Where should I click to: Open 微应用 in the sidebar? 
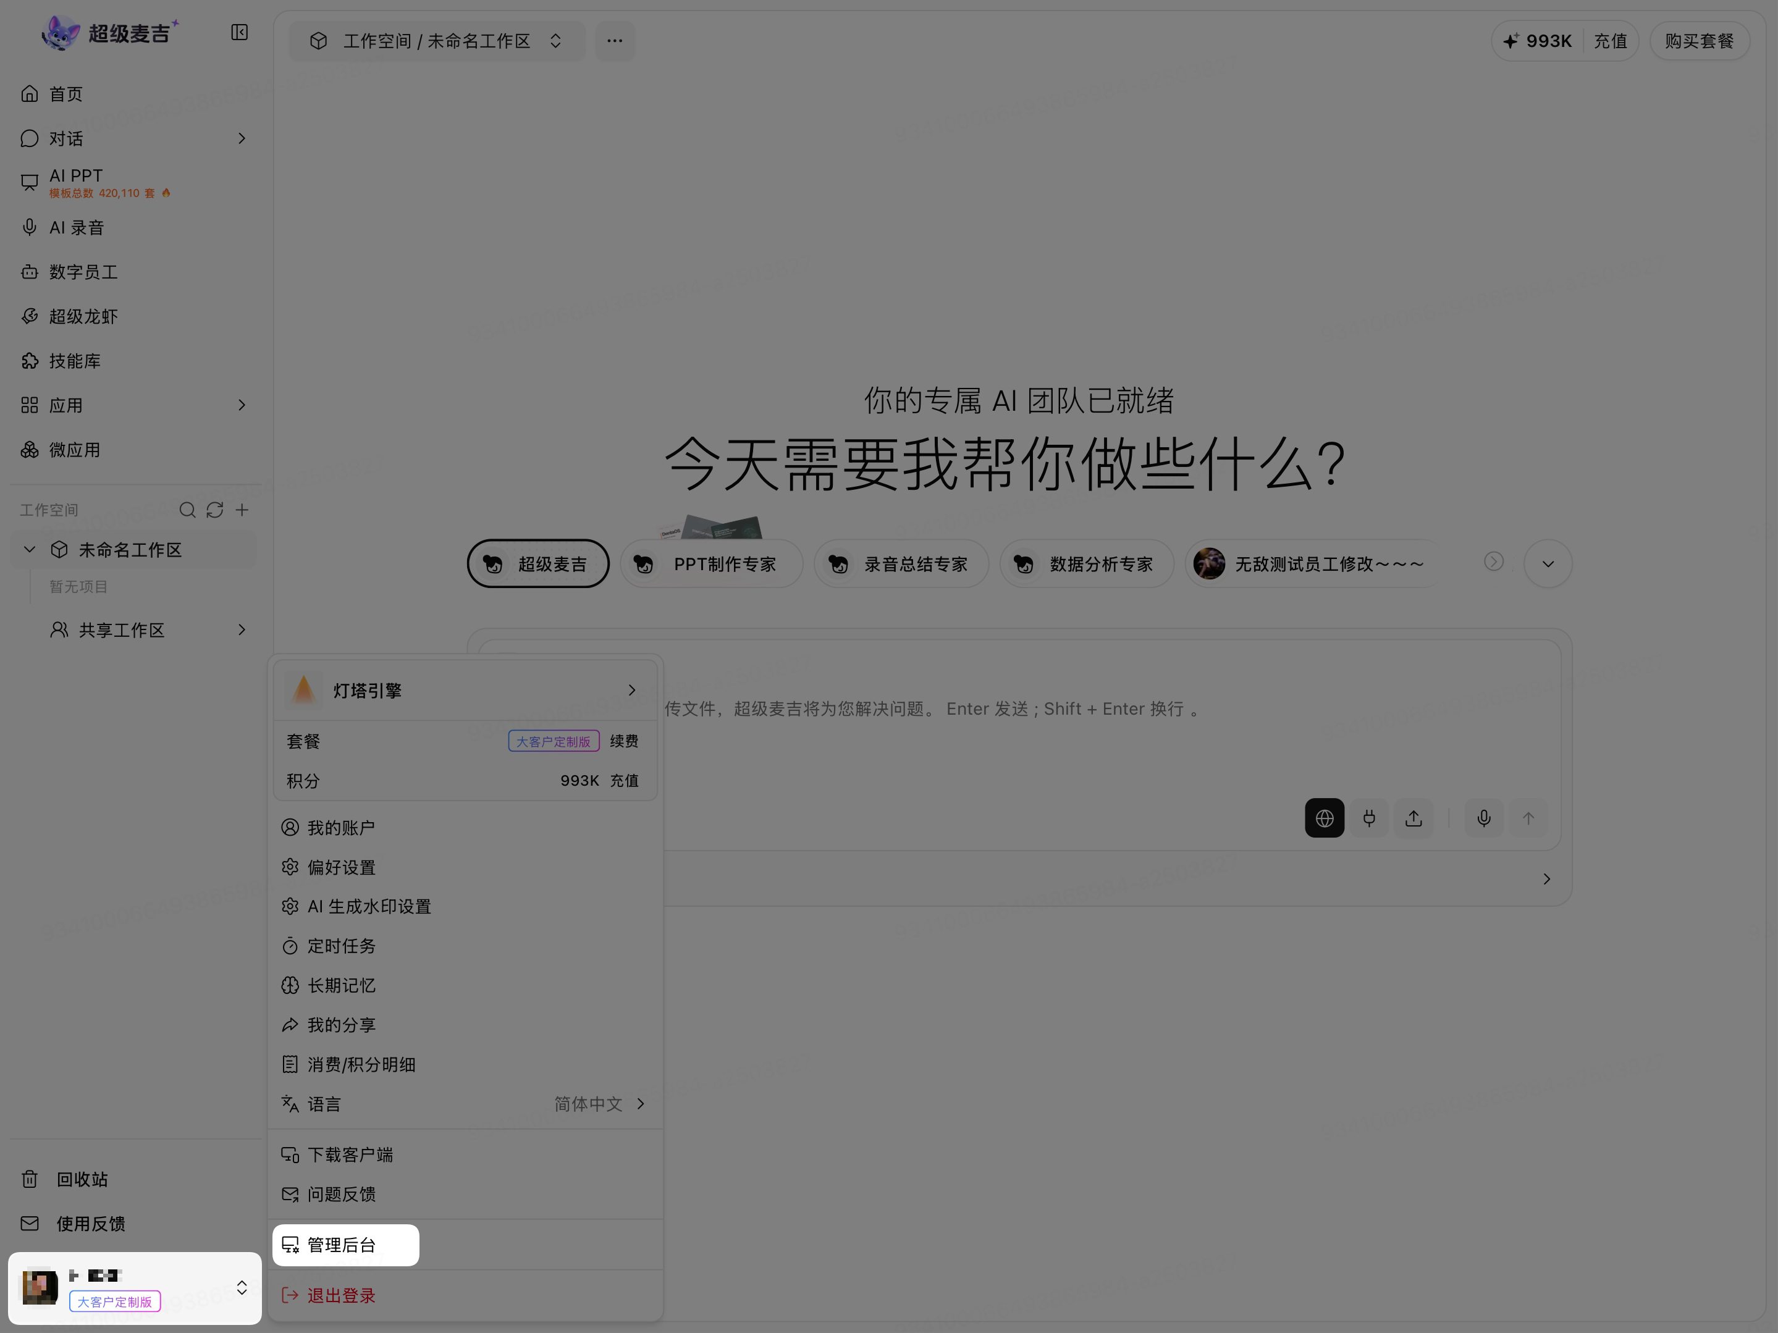click(x=135, y=450)
